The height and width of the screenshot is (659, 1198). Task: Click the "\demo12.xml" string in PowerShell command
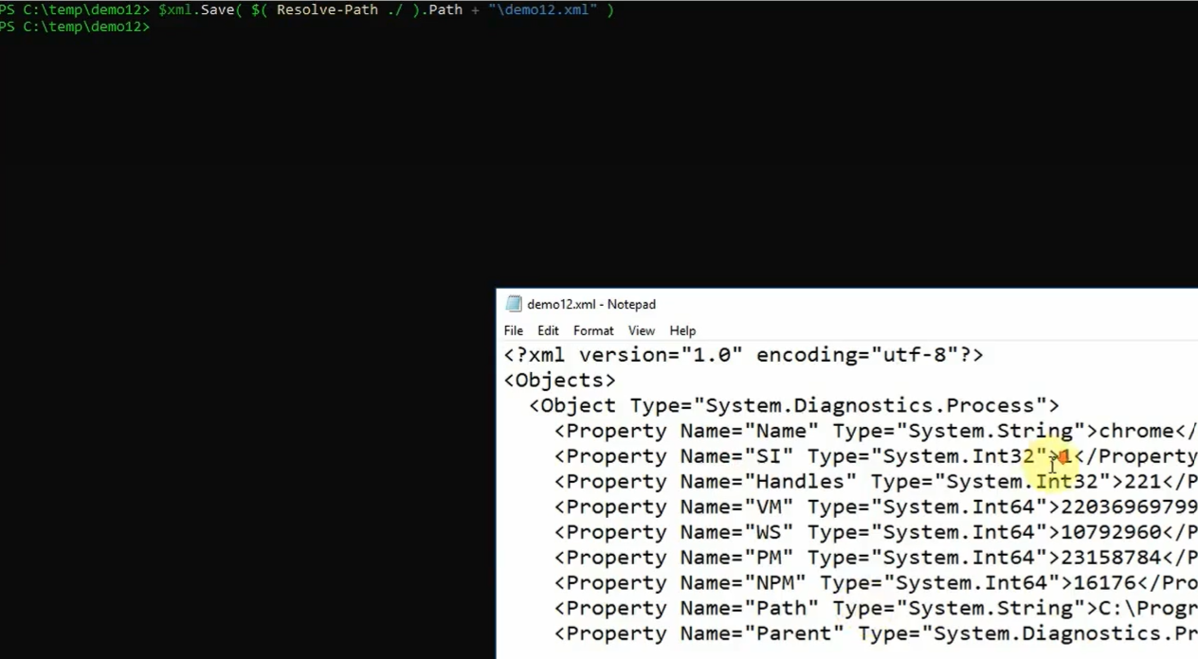click(x=542, y=10)
